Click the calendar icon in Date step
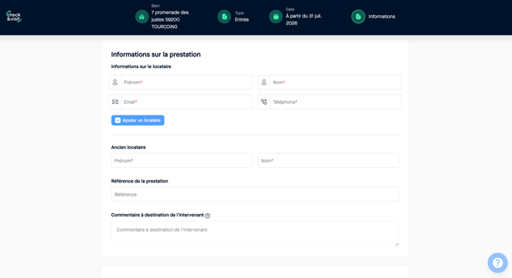 pyautogui.click(x=276, y=17)
